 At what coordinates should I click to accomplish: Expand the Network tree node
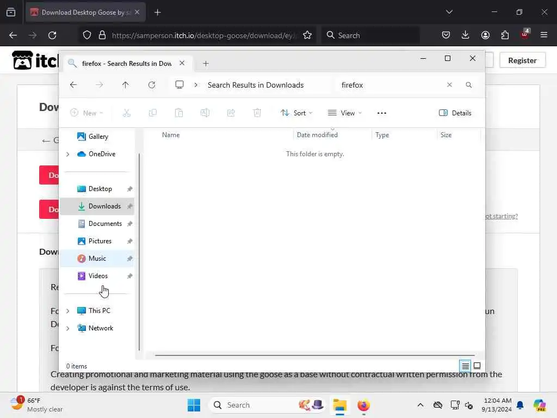[68, 328]
